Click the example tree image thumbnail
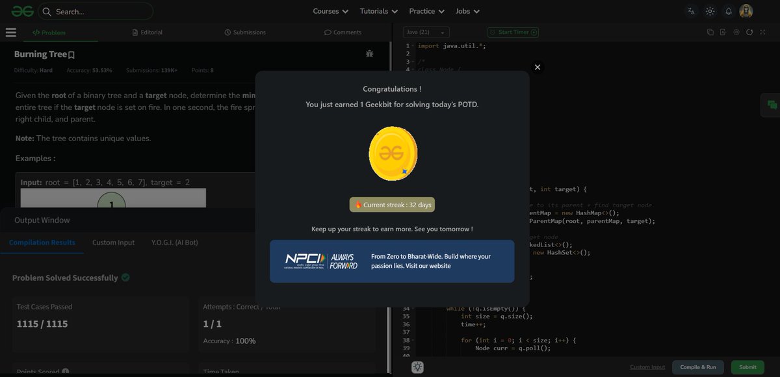Screen dimensions: 780x377 (113, 198)
